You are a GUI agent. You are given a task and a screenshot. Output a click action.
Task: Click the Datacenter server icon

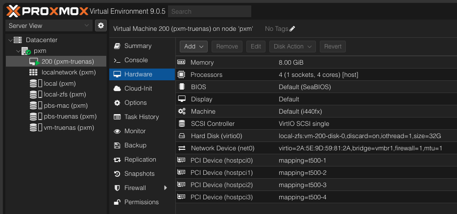click(x=18, y=40)
